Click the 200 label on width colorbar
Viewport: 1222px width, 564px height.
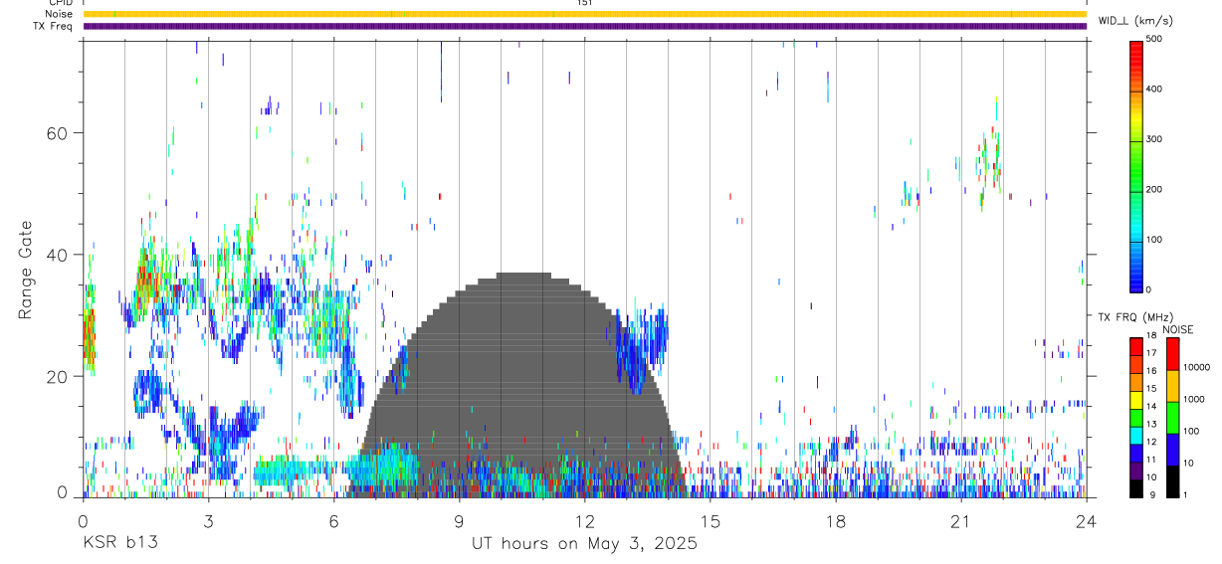click(x=1154, y=189)
